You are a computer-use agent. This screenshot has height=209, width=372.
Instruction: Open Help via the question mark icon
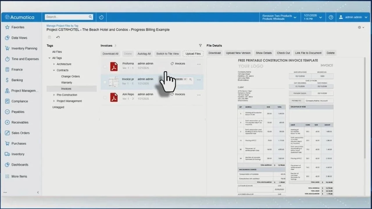pyautogui.click(x=331, y=17)
